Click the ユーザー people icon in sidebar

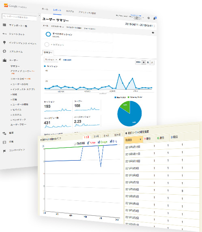(x=4, y=60)
